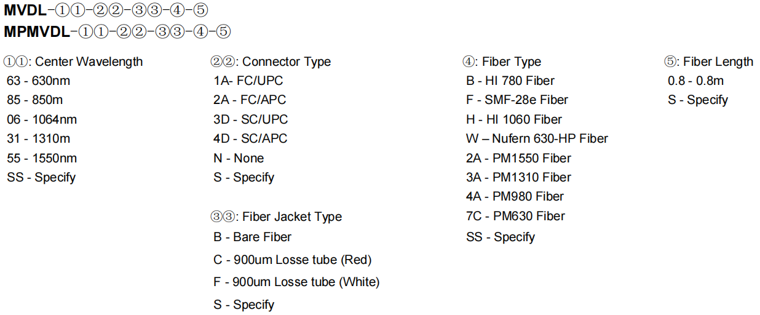This screenshot has width=760, height=315.
Task: Click the W – Nufern 630-HP Fiber entry
Action: tap(537, 138)
